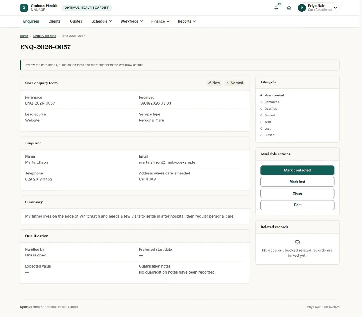The height and width of the screenshot is (317, 362).
Task: Click the pencil icon on the New status
Action: point(210,83)
